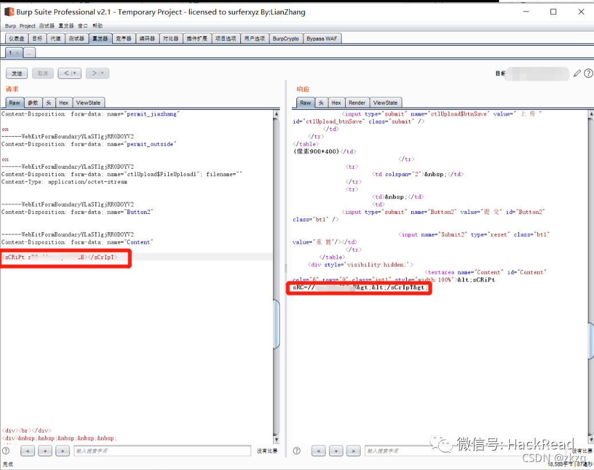The width and height of the screenshot is (594, 470).
Task: Click name="Content" text in request
Action: tap(130, 242)
